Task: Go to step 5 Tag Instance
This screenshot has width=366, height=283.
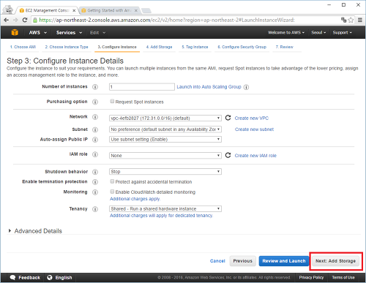Action: pos(195,47)
